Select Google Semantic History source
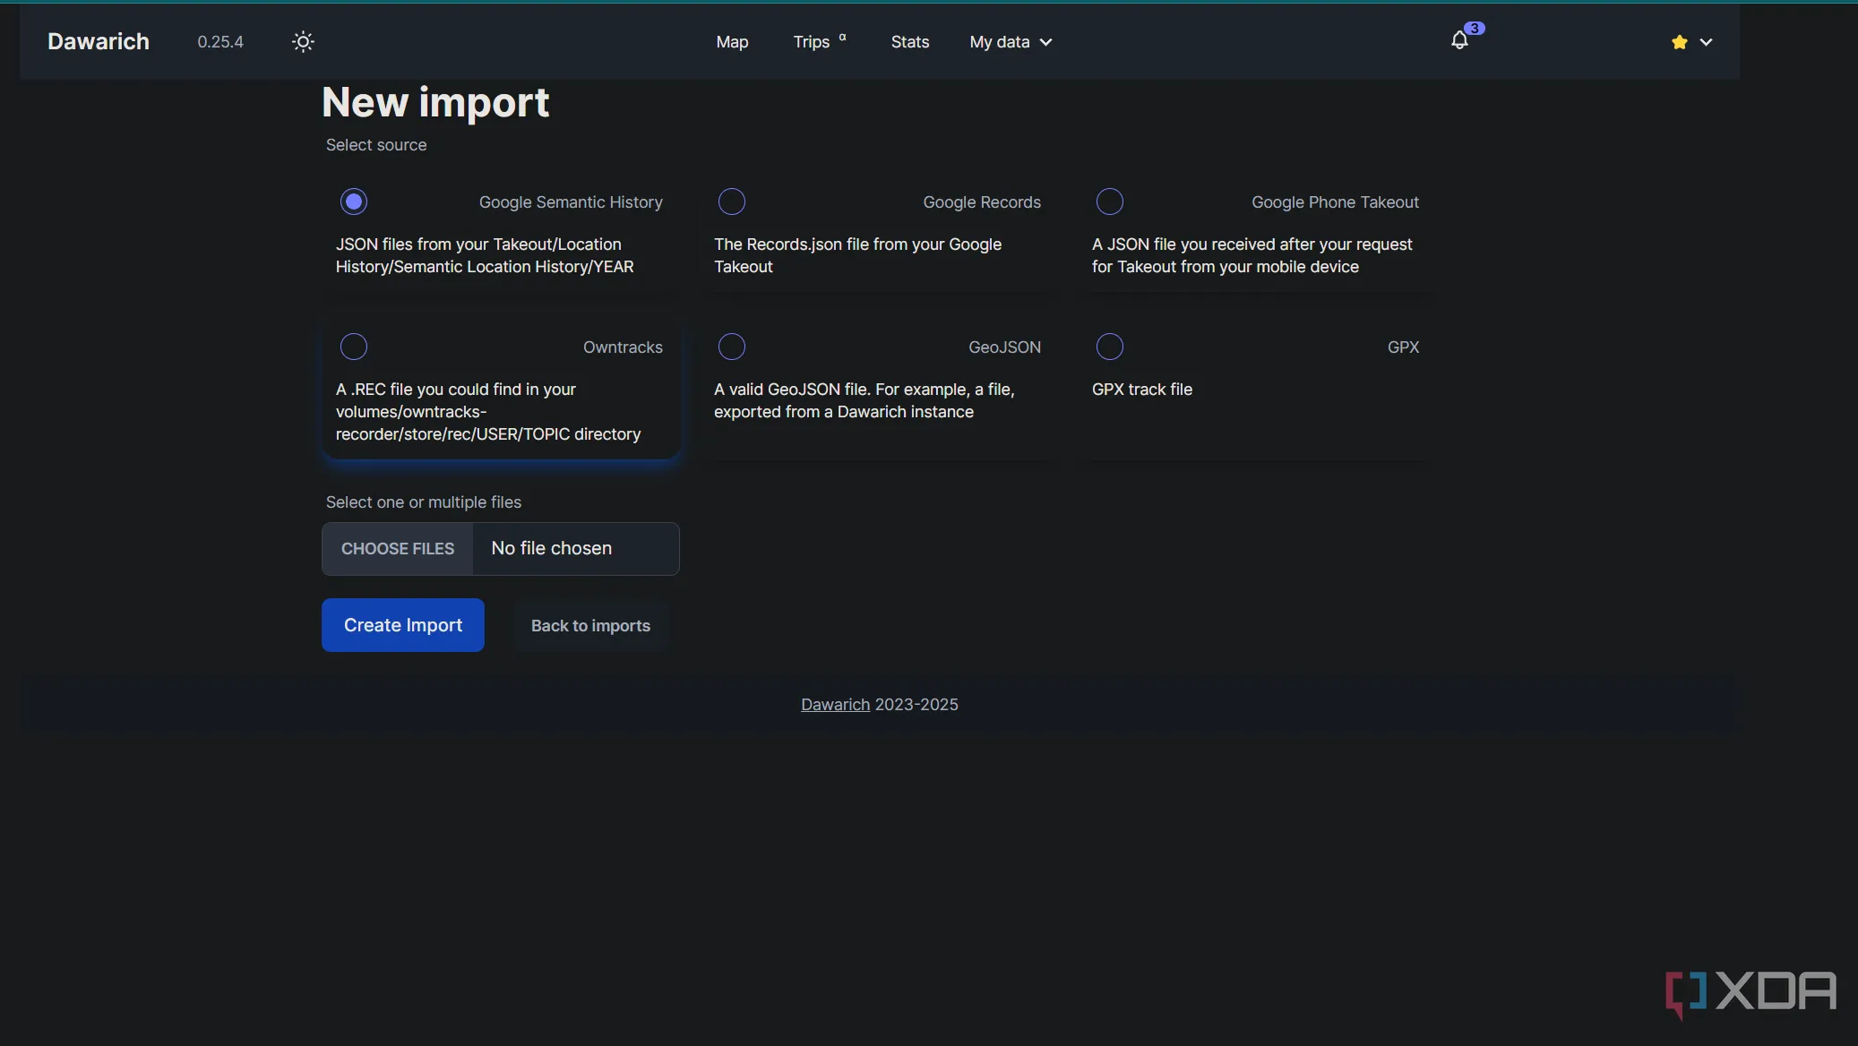Viewport: 1858px width, 1046px height. pyautogui.click(x=354, y=201)
